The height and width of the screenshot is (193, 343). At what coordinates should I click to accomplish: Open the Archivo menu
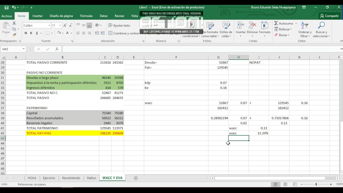tap(7, 16)
